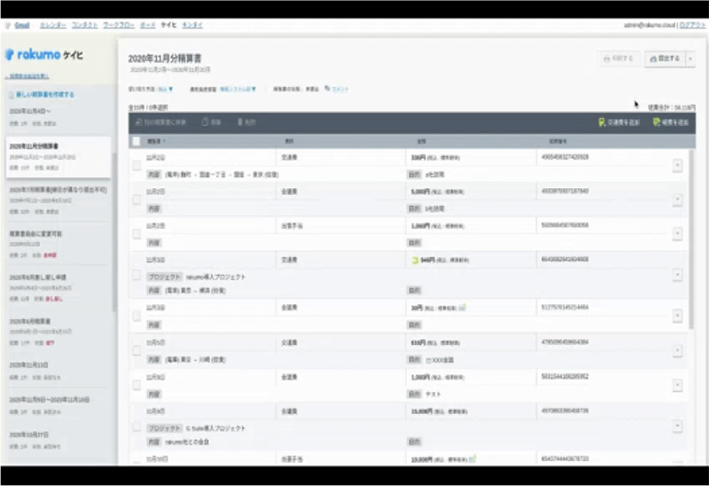Open the 精算書自由に変更可能 report in sidebar
Viewport: 709px width, 486px height.
coord(58,245)
